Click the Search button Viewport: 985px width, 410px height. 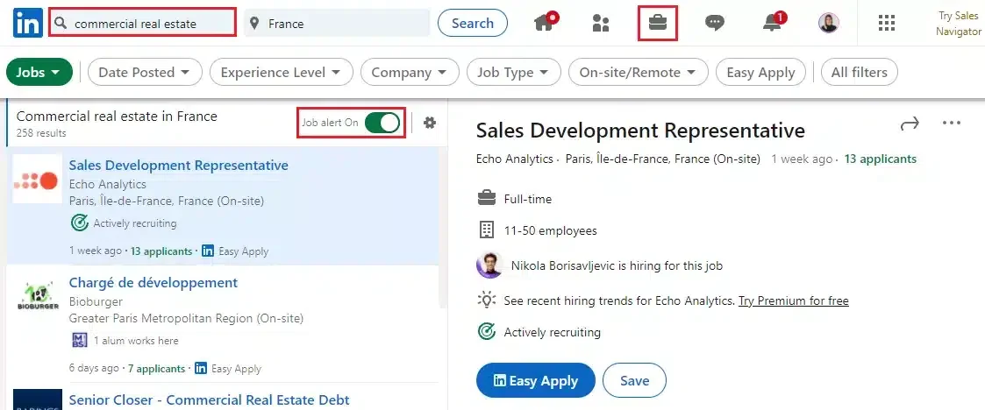pos(473,24)
